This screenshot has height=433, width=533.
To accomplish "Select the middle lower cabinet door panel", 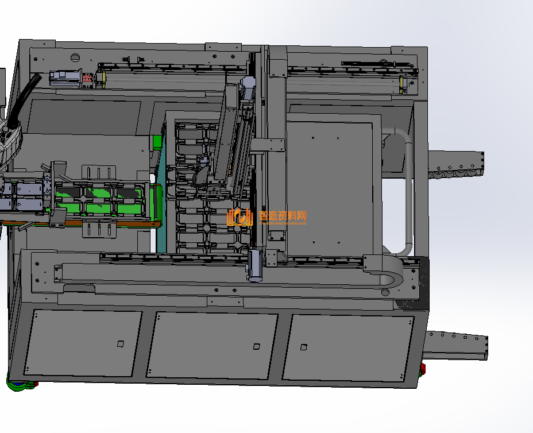I will point(212,346).
